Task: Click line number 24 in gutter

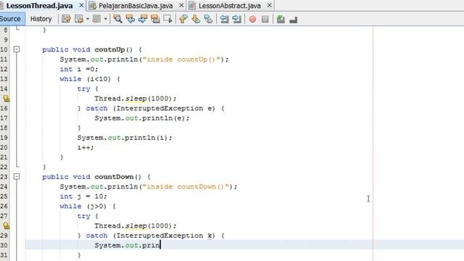Action: (4, 187)
